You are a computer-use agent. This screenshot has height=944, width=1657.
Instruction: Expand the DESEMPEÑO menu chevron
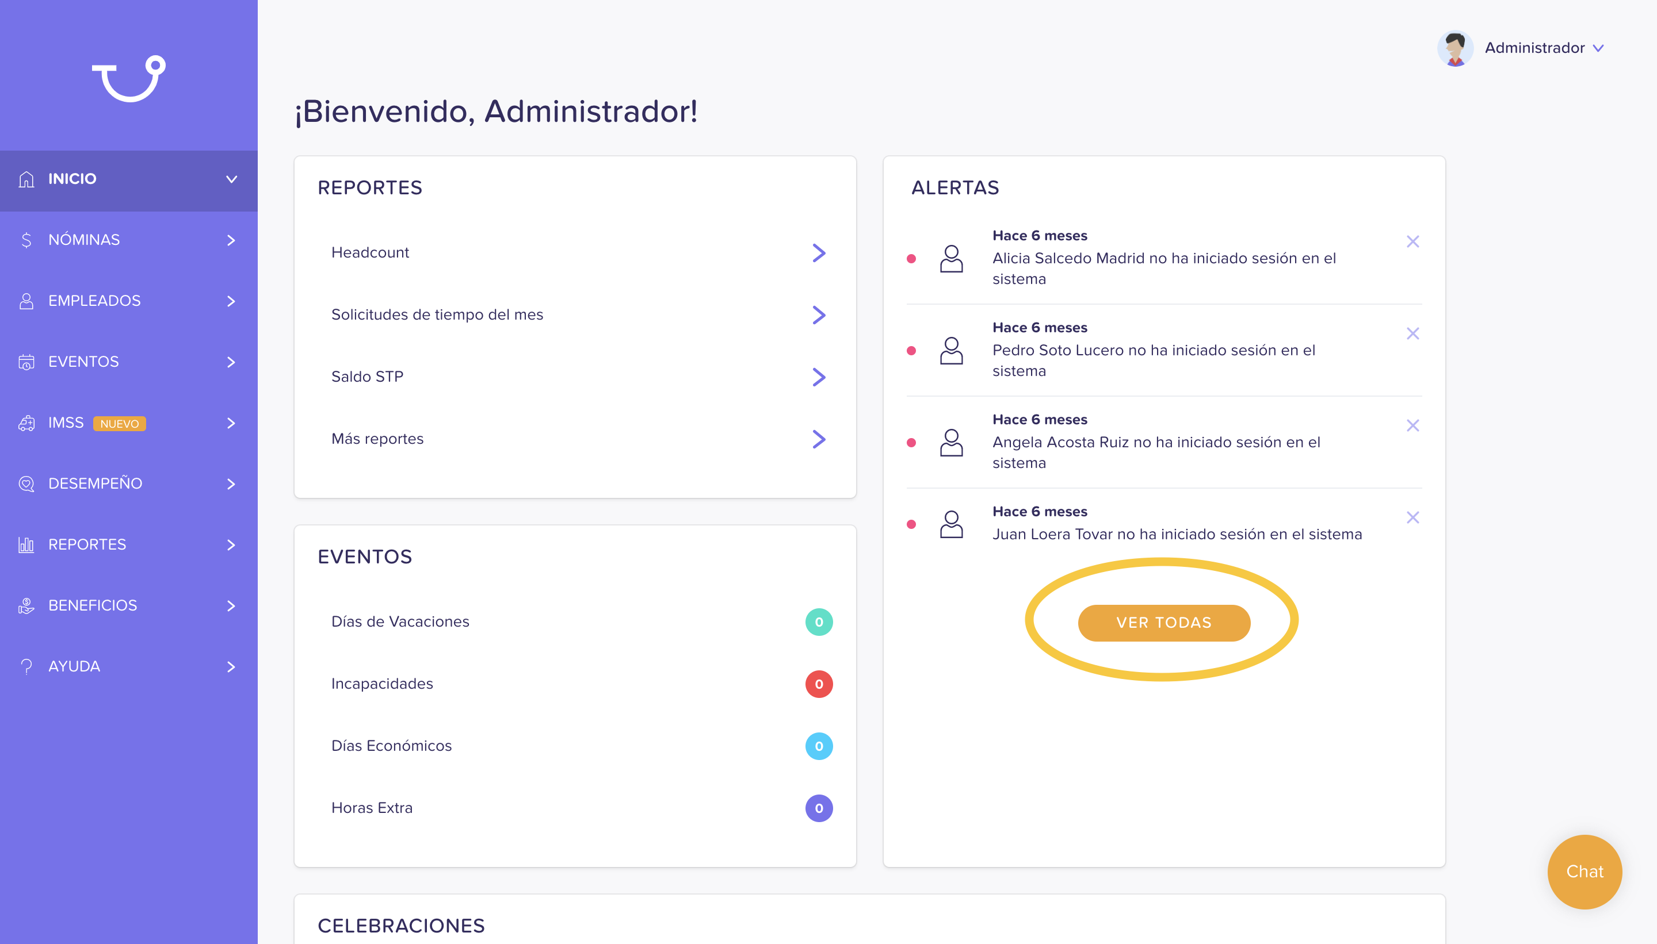click(231, 483)
